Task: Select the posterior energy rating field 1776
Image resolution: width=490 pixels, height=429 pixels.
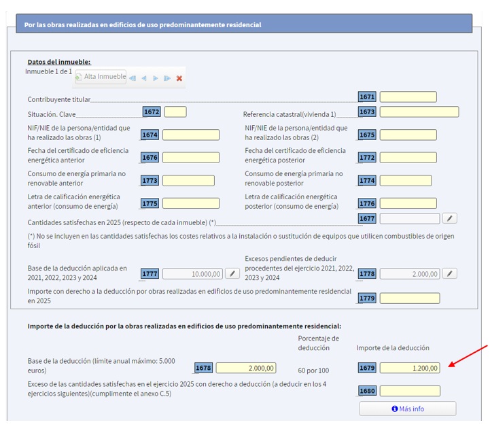Action: point(408,203)
